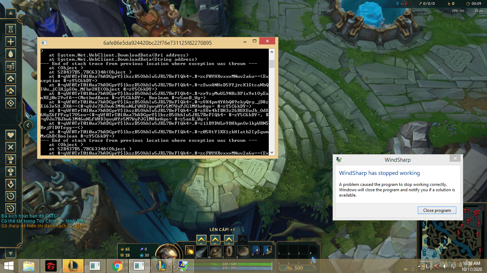Level up the E ability
Screen dimensions: 487x273
(x=229, y=240)
